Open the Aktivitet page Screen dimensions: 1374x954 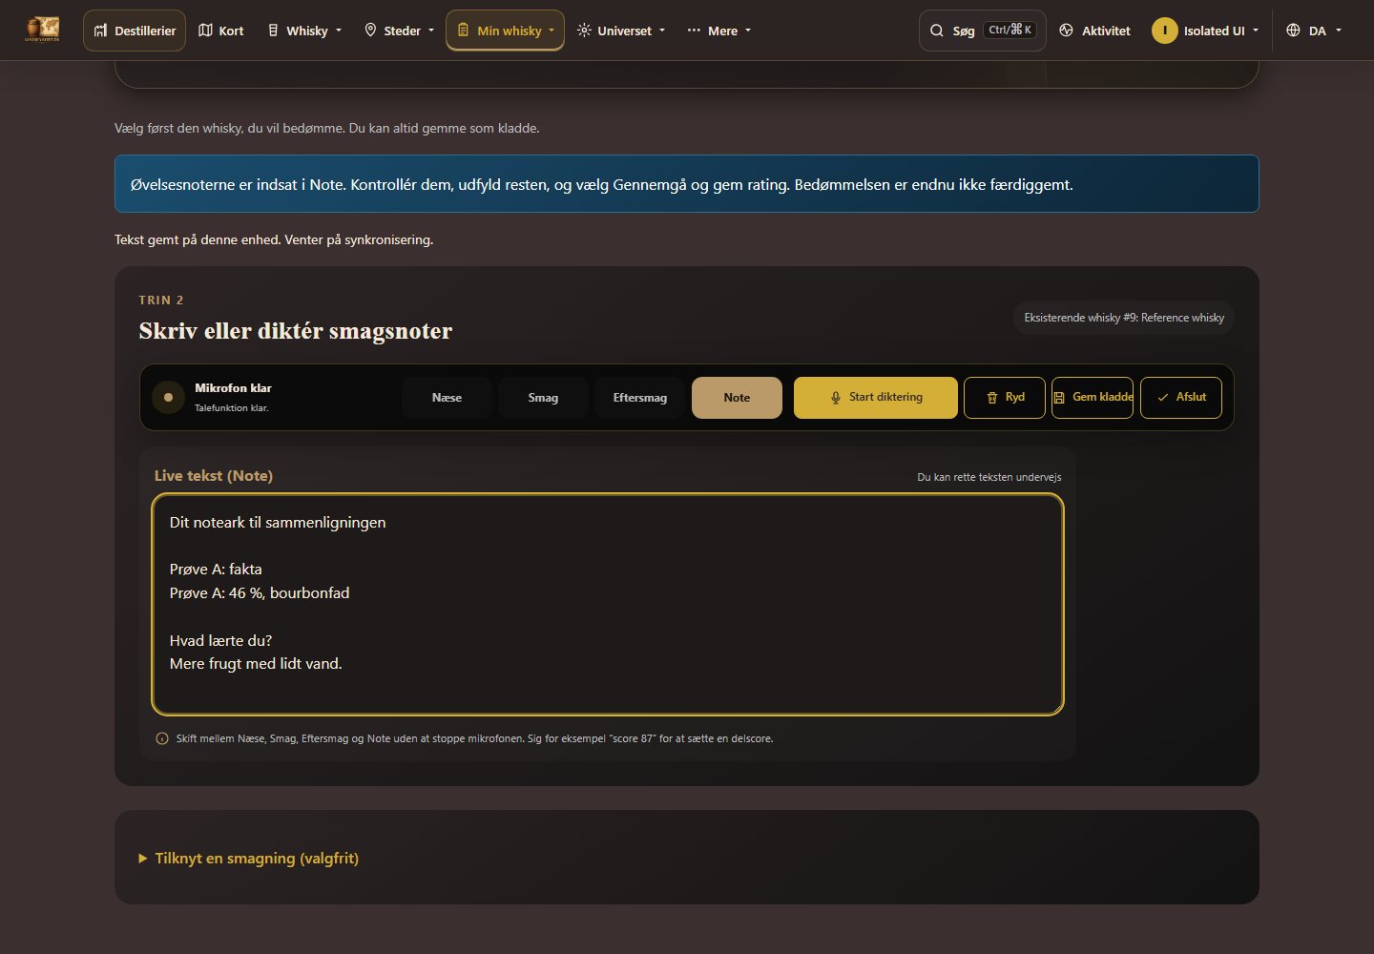coord(1095,31)
